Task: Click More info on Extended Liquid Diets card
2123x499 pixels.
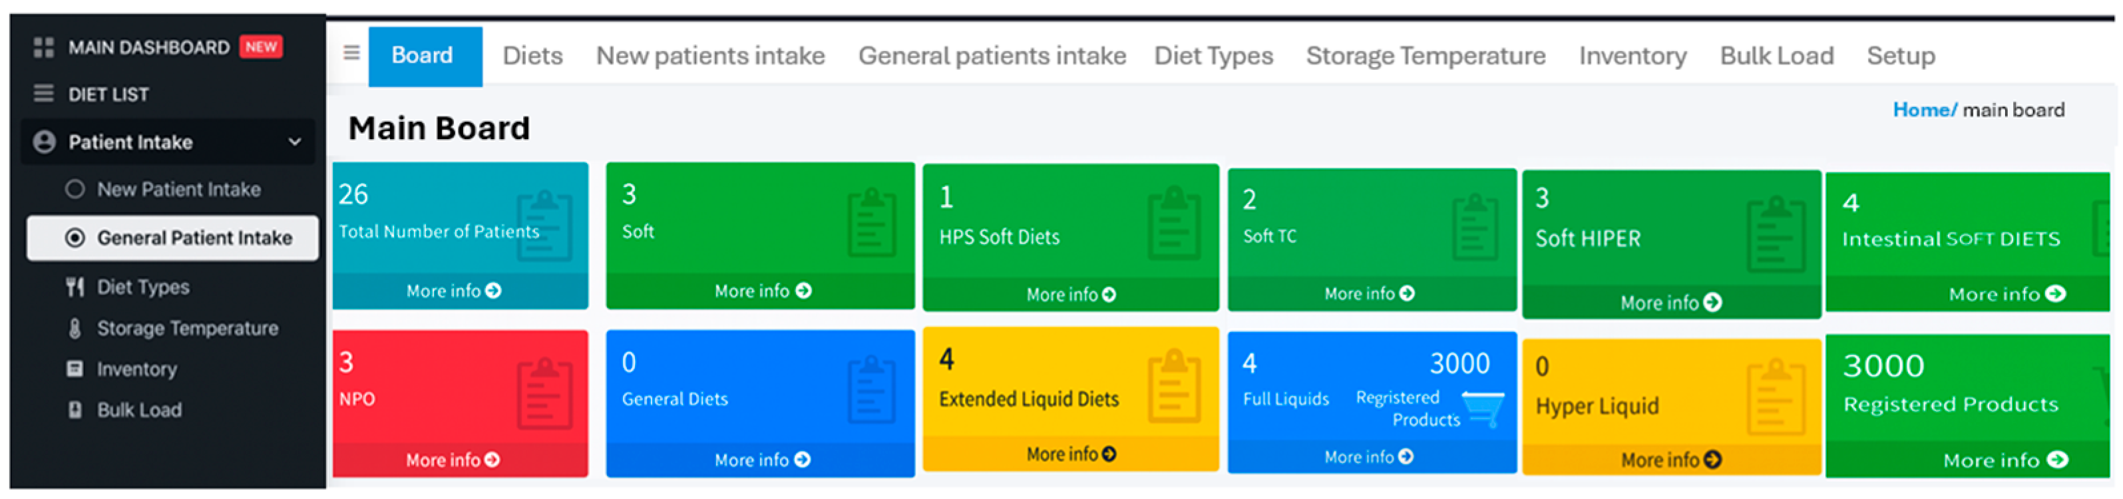Action: point(1071,454)
